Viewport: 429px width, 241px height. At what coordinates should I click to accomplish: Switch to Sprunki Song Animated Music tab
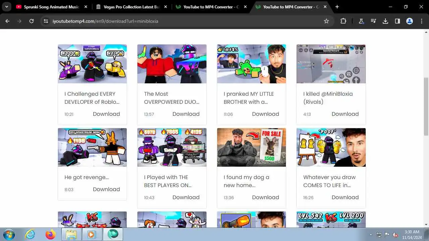point(52,7)
